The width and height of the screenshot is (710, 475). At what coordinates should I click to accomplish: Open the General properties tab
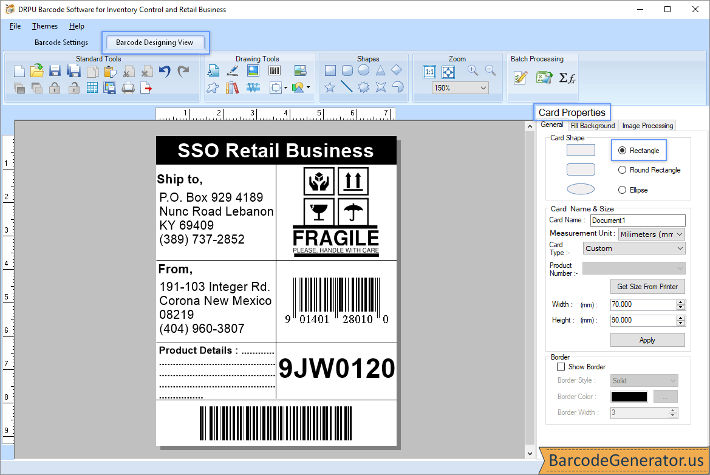click(x=552, y=125)
